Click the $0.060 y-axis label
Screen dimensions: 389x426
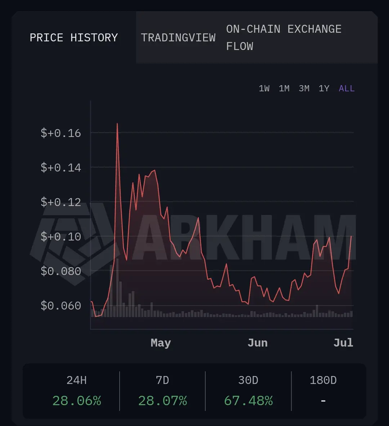(61, 306)
